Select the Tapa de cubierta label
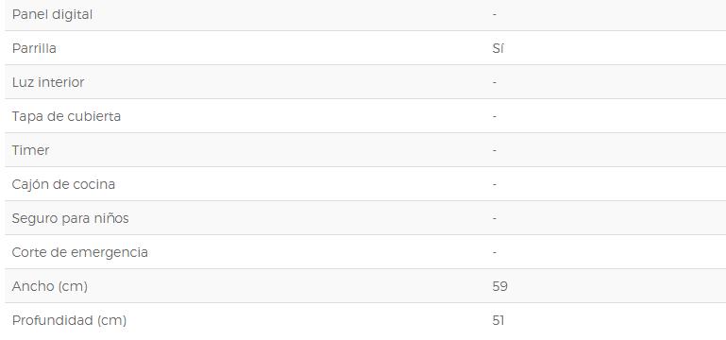The width and height of the screenshot is (726, 340). (66, 116)
